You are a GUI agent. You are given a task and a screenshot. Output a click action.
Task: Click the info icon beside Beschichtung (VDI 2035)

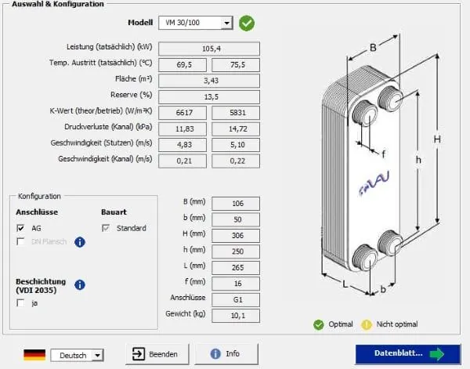click(80, 284)
